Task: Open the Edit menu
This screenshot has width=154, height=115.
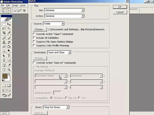Action: click(8, 5)
